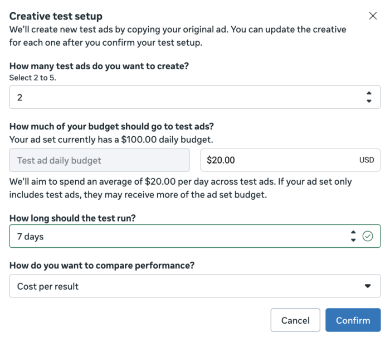Click 'How many test ads' question label
Image resolution: width=390 pixels, height=341 pixels.
pyautogui.click(x=99, y=66)
